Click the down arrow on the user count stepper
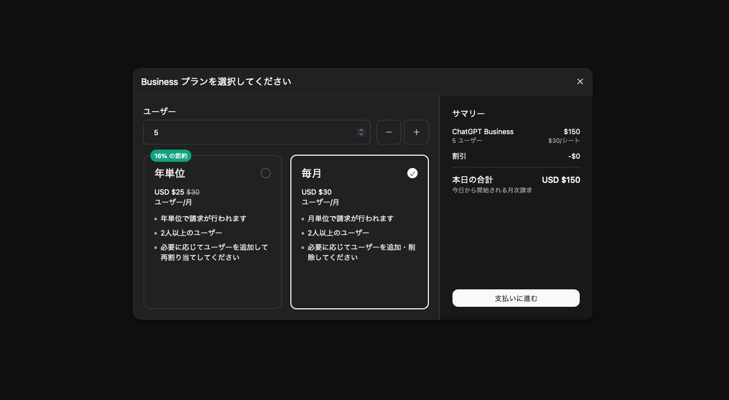 [x=361, y=134]
